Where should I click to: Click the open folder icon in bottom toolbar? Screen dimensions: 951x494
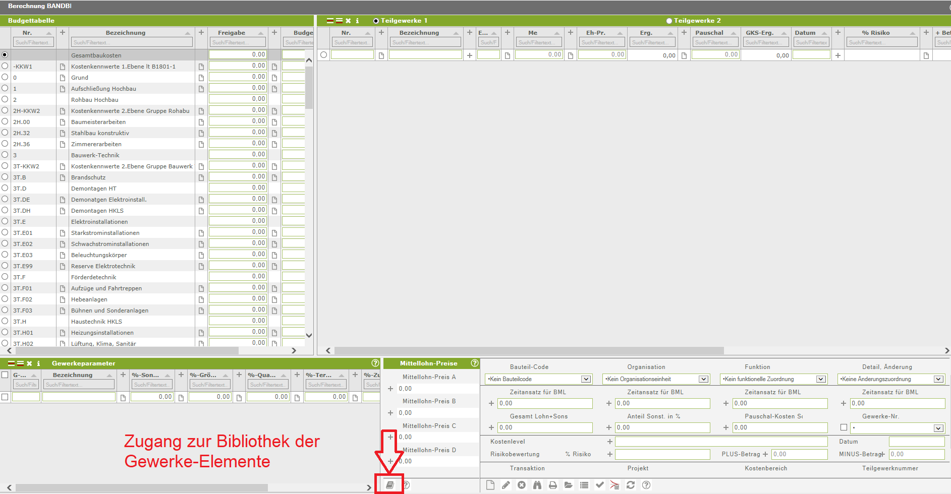[569, 485]
